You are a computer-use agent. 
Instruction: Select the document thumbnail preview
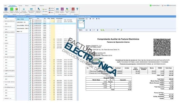point(81,24)
